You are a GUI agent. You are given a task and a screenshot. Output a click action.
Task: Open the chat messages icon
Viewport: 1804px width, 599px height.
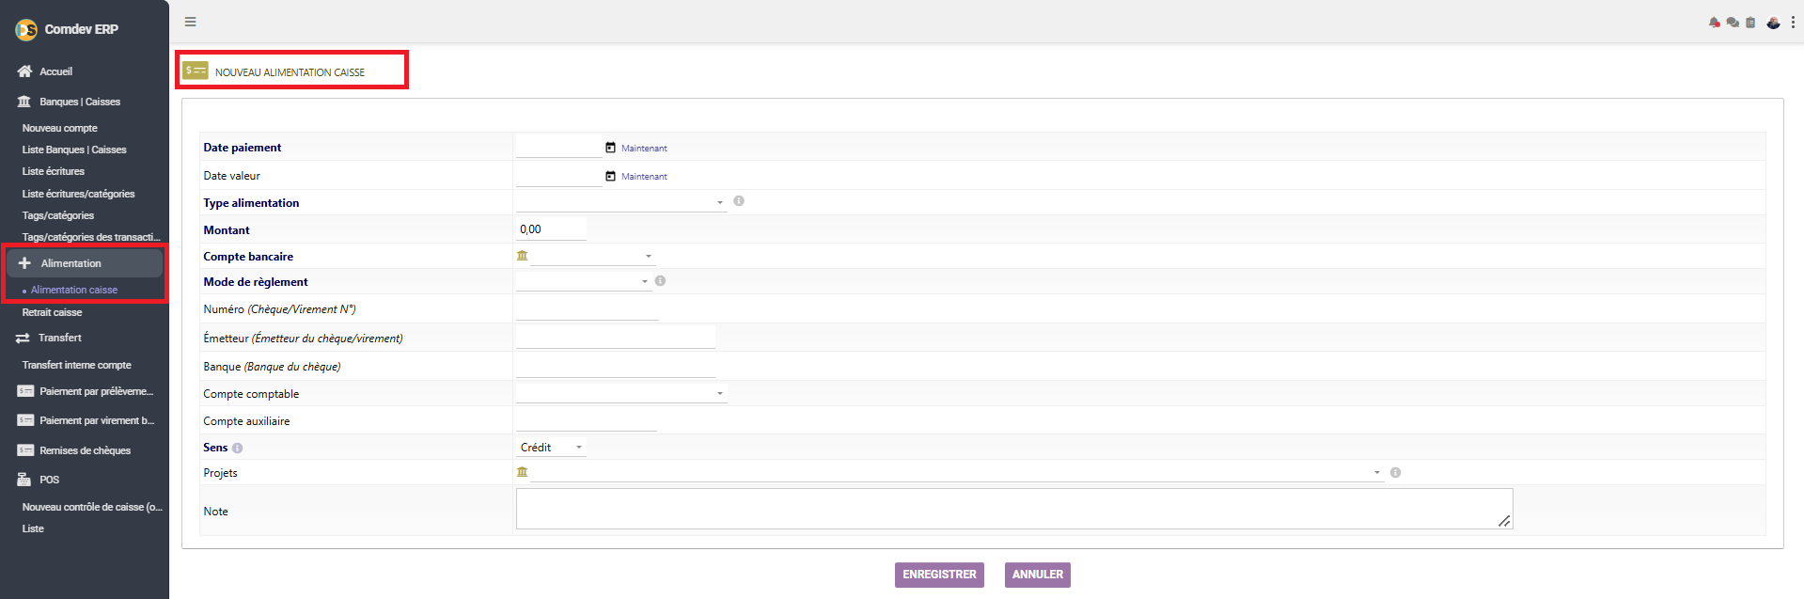(x=1733, y=23)
